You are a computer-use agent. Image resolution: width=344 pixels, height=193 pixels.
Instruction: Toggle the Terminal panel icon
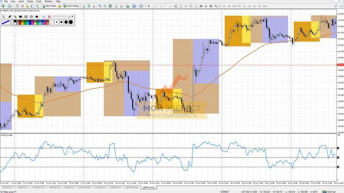click(x=32, y=6)
